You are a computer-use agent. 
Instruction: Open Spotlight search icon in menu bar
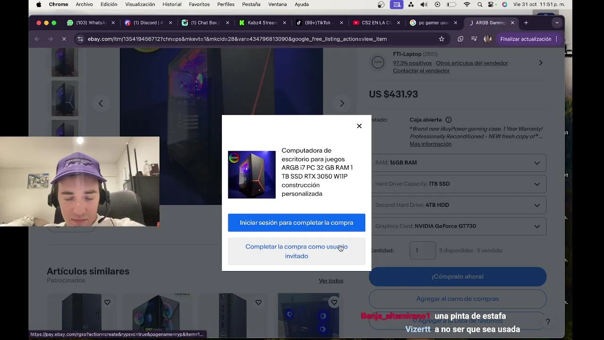coord(480,5)
